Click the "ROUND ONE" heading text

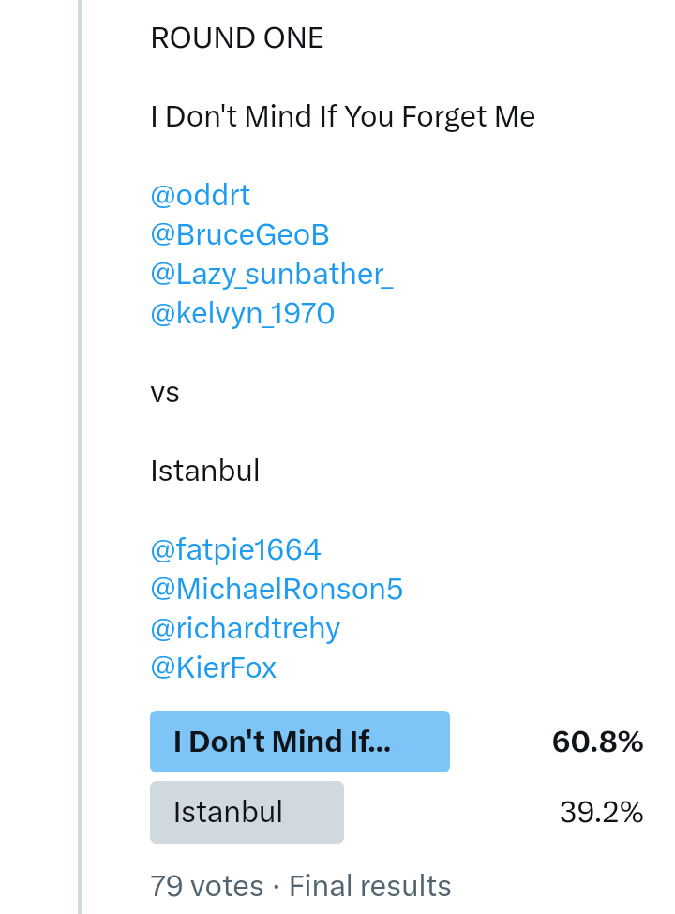point(237,37)
